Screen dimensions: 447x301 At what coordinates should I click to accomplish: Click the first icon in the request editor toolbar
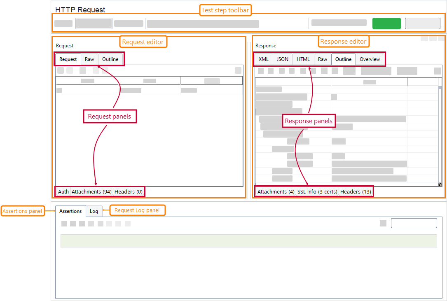[60, 70]
